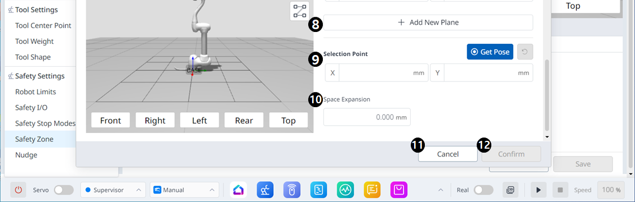This screenshot has height=202, width=635.
Task: Open the magenta store module icon
Action: (x=399, y=190)
